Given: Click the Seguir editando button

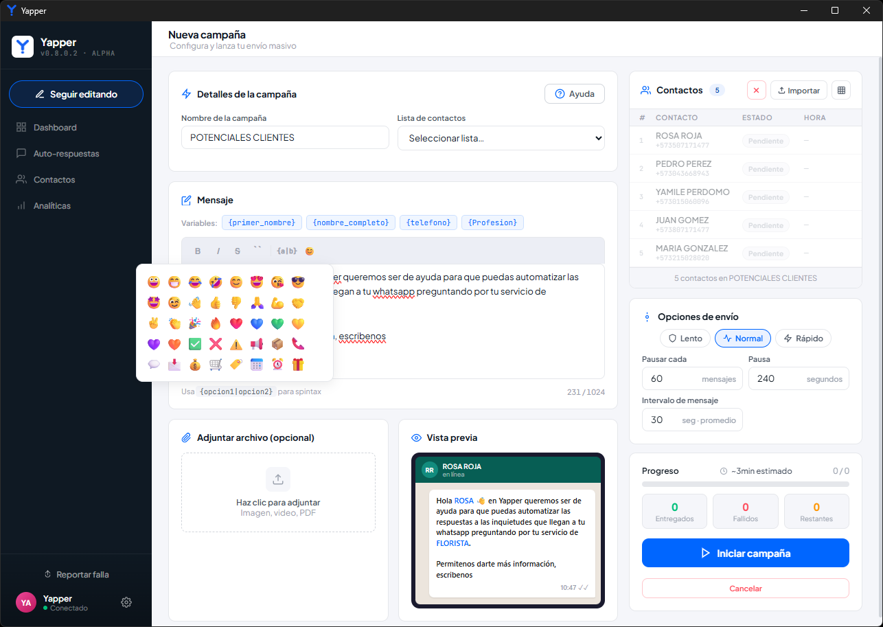Looking at the screenshot, I should [76, 94].
